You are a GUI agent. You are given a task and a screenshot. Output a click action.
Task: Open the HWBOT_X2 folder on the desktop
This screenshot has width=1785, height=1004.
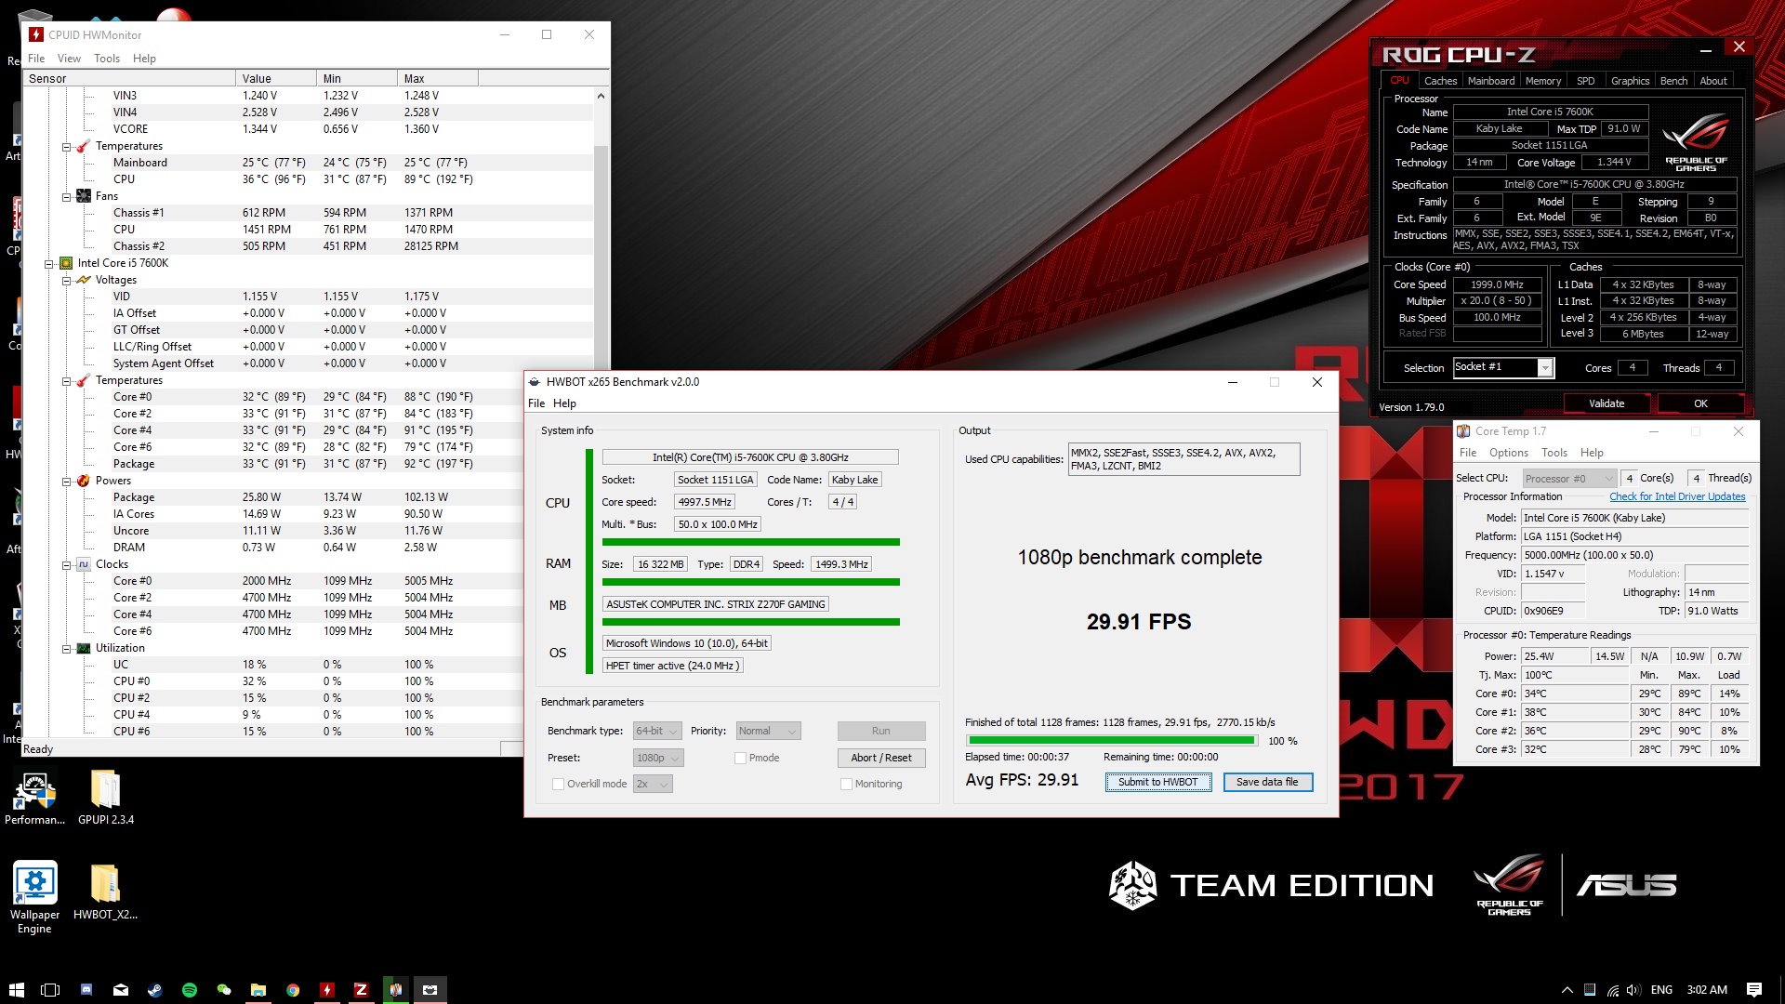pos(106,892)
